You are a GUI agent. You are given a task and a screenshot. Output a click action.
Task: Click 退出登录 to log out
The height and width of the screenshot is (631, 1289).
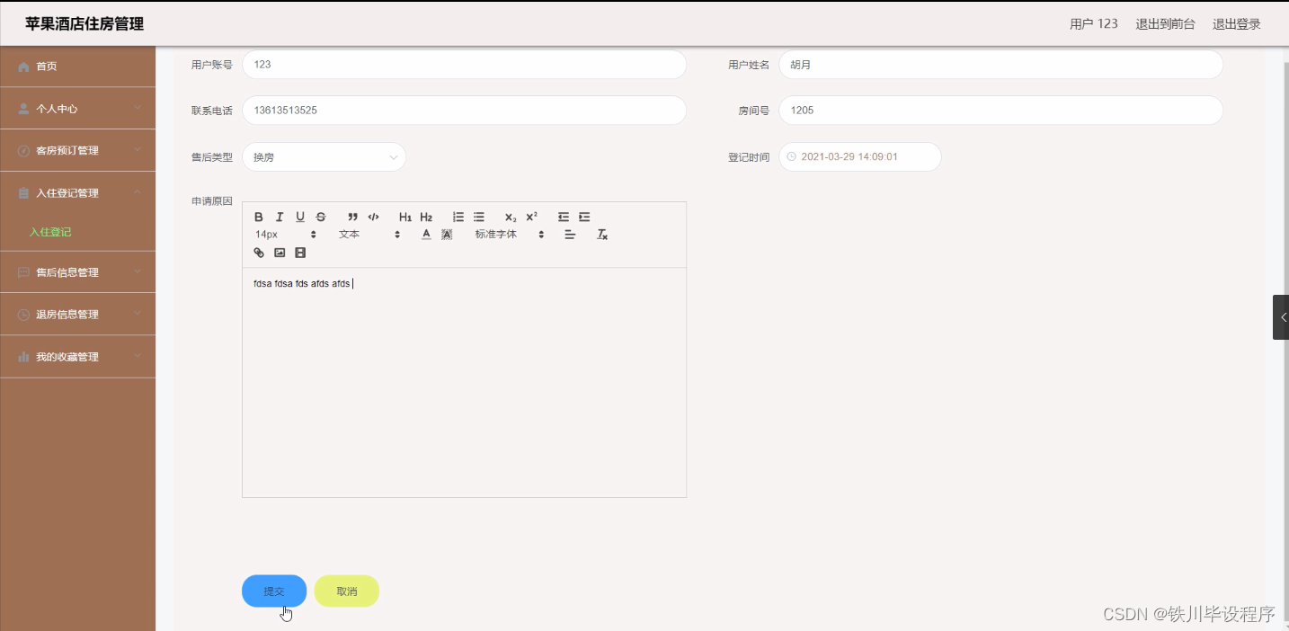click(x=1237, y=24)
